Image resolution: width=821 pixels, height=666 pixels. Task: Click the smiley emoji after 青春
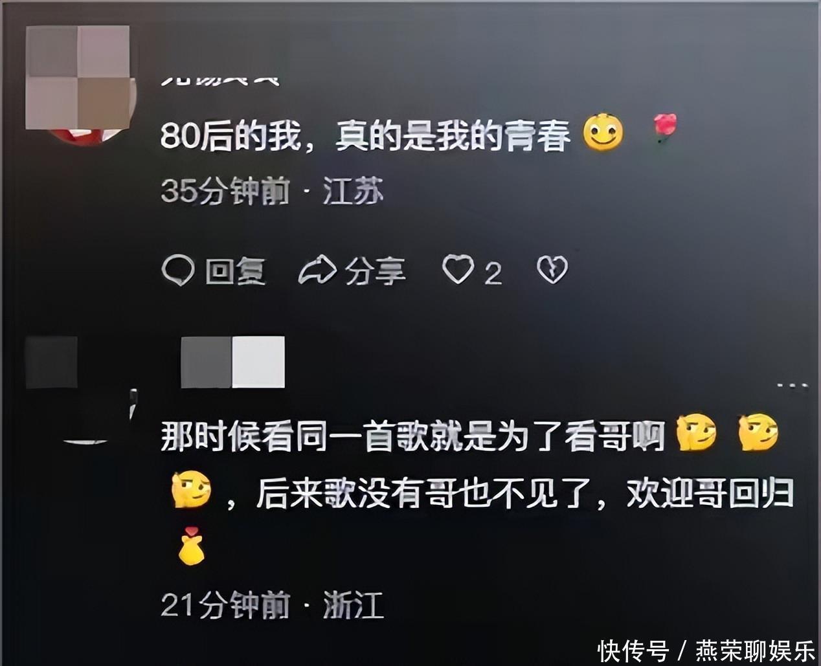coord(603,132)
